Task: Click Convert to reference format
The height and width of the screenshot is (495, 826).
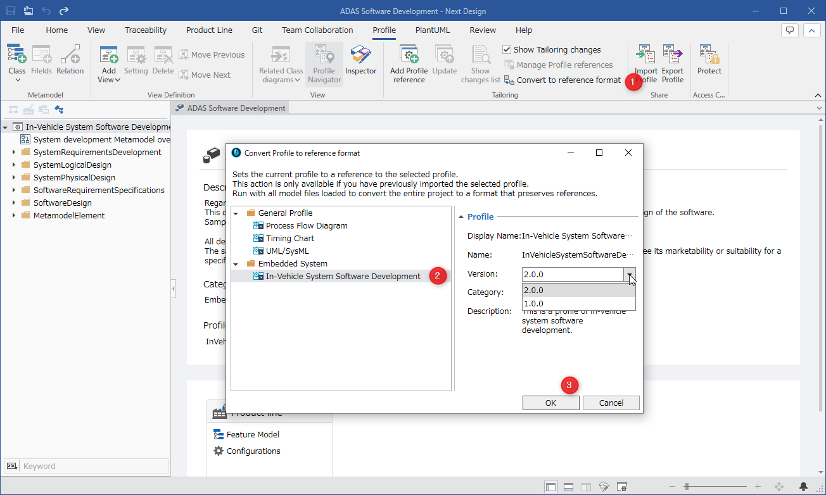Action: (x=562, y=80)
